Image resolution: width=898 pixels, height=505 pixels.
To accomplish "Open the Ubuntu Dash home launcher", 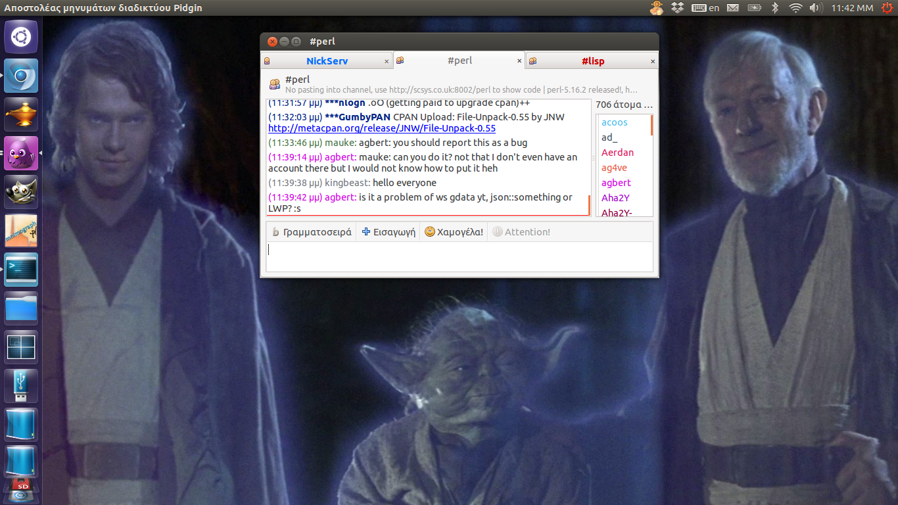I will coord(21,37).
